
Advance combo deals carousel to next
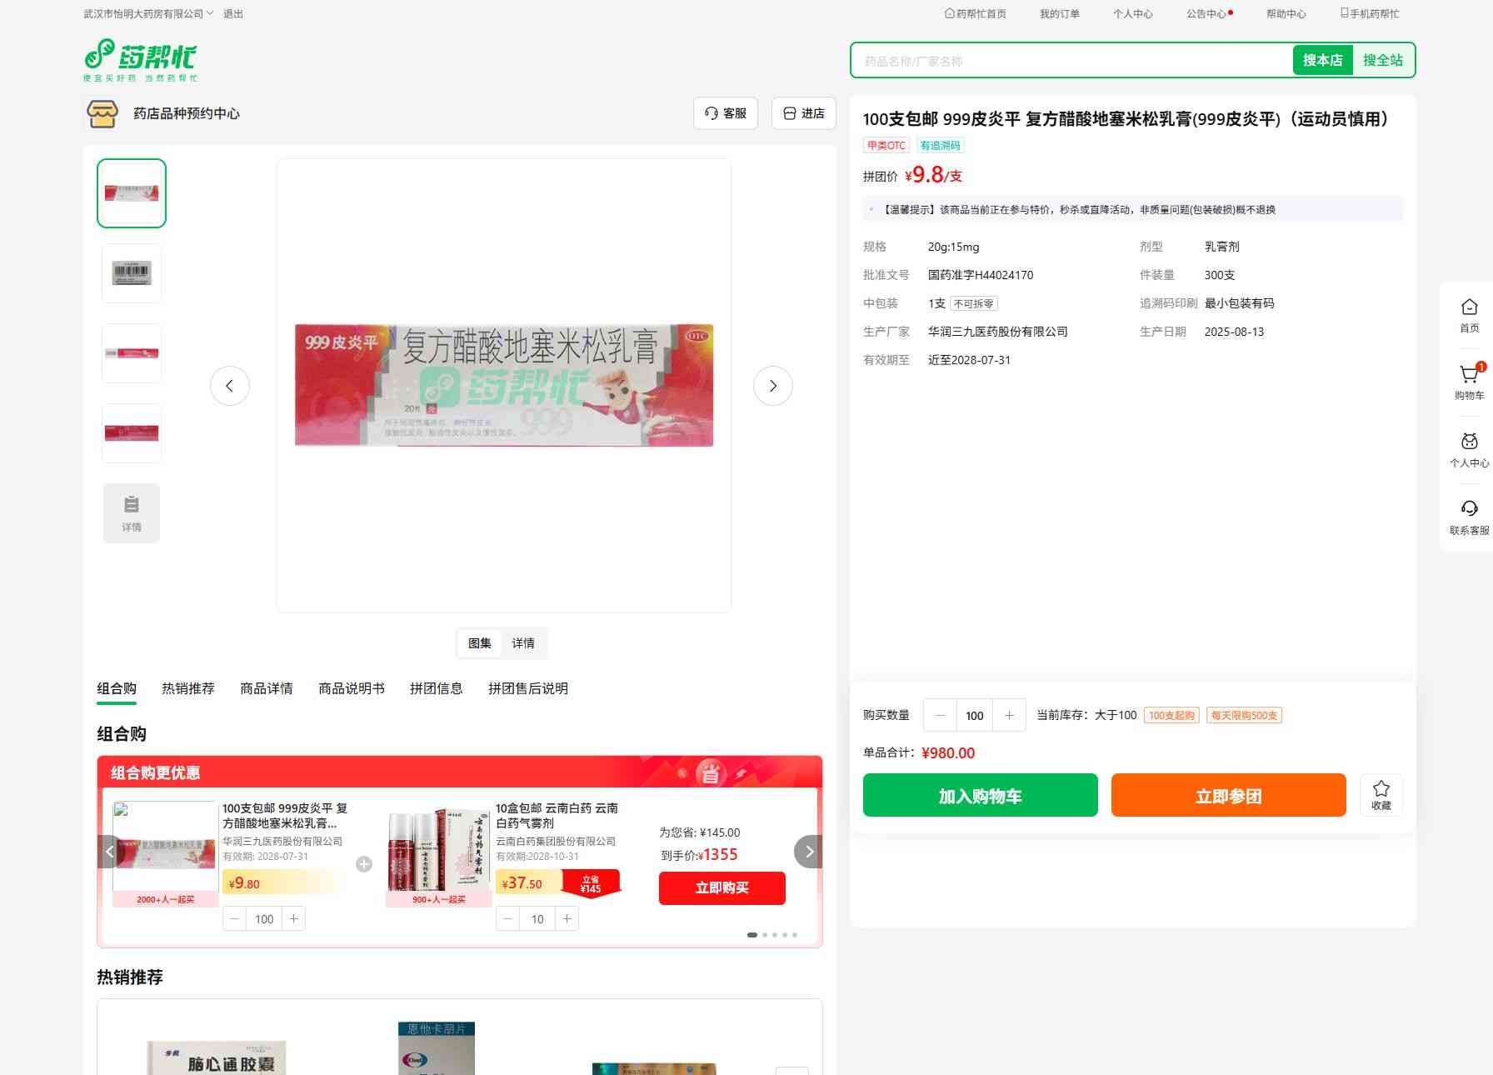point(808,852)
